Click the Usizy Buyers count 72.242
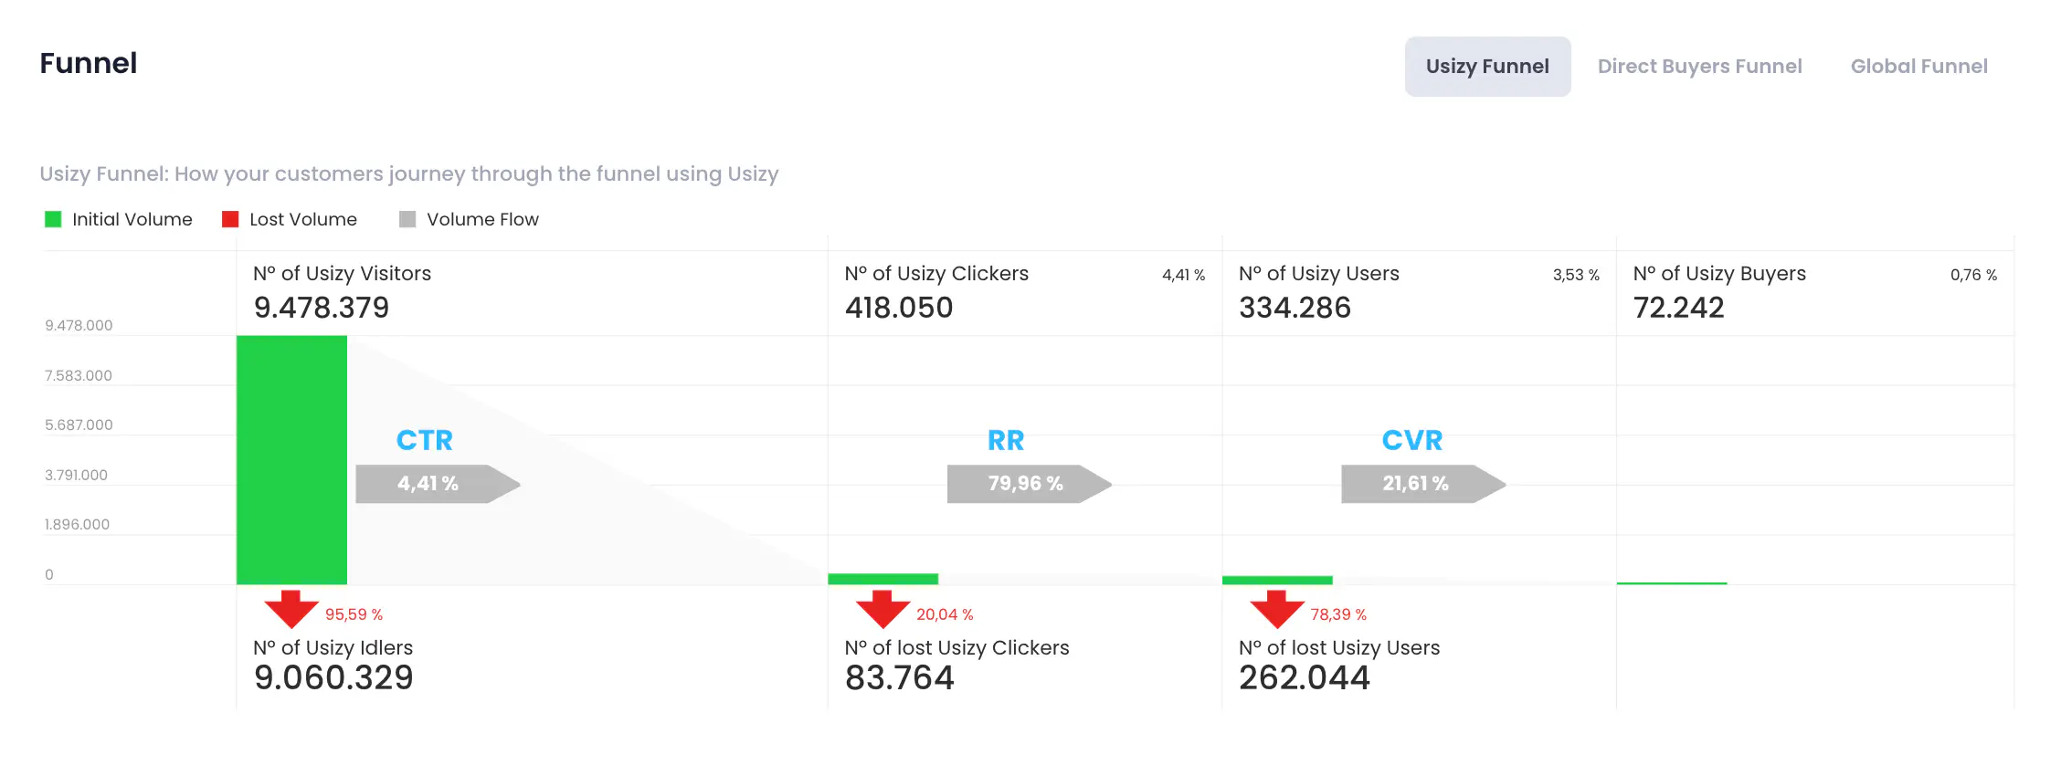Viewport: 2061px width, 776px height. pos(1678,308)
